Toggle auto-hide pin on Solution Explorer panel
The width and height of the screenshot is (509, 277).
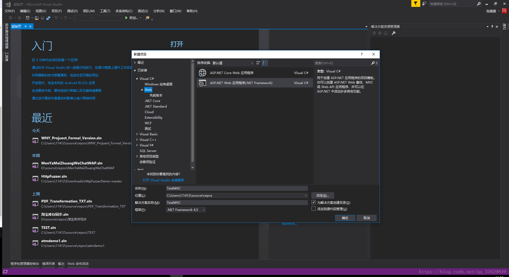click(x=492, y=26)
